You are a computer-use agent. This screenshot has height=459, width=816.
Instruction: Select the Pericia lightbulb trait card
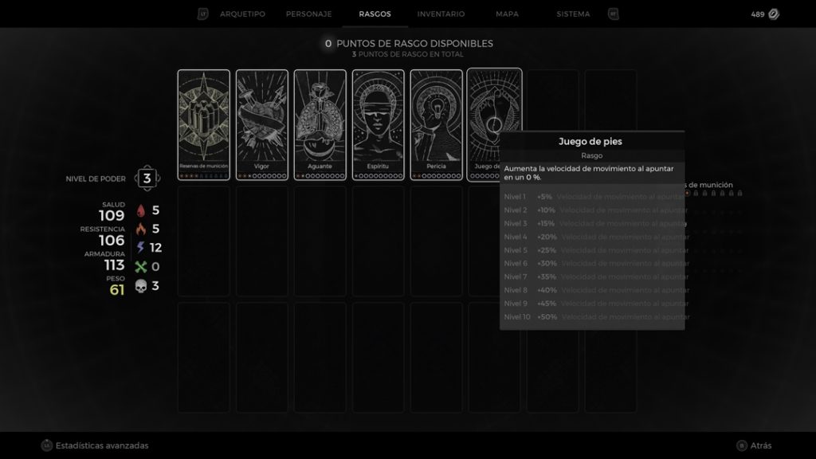pyautogui.click(x=436, y=125)
